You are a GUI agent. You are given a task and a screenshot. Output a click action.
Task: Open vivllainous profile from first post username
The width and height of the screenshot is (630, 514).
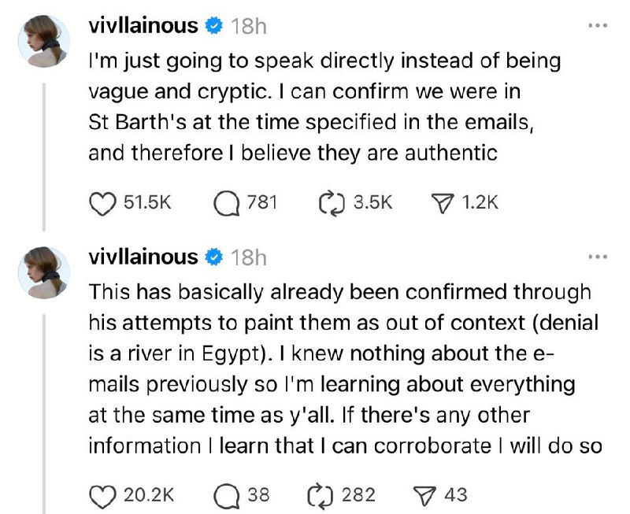click(143, 26)
